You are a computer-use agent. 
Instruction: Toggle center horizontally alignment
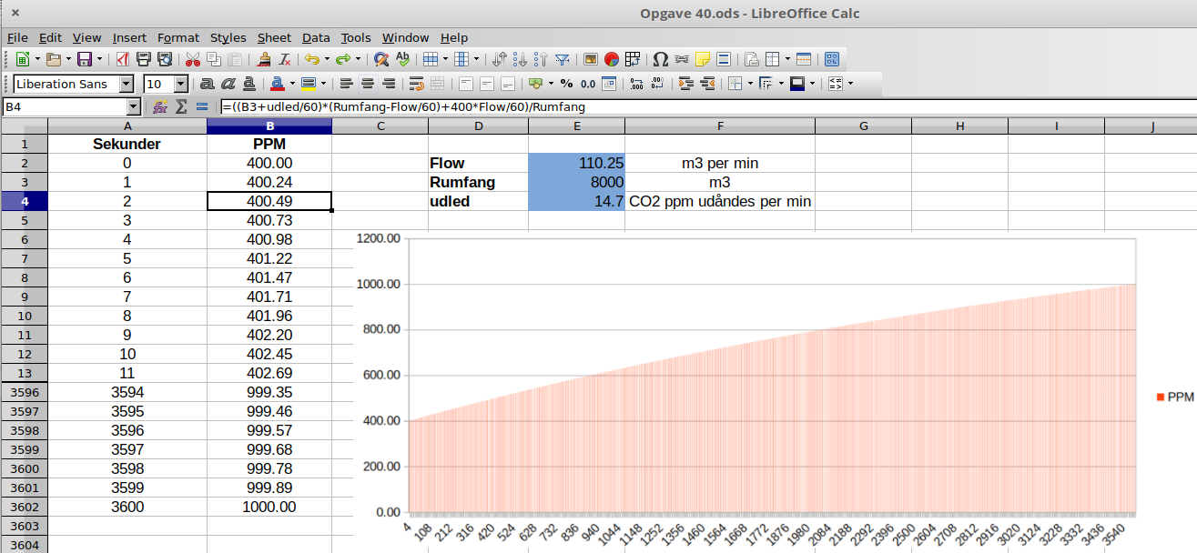tap(368, 84)
